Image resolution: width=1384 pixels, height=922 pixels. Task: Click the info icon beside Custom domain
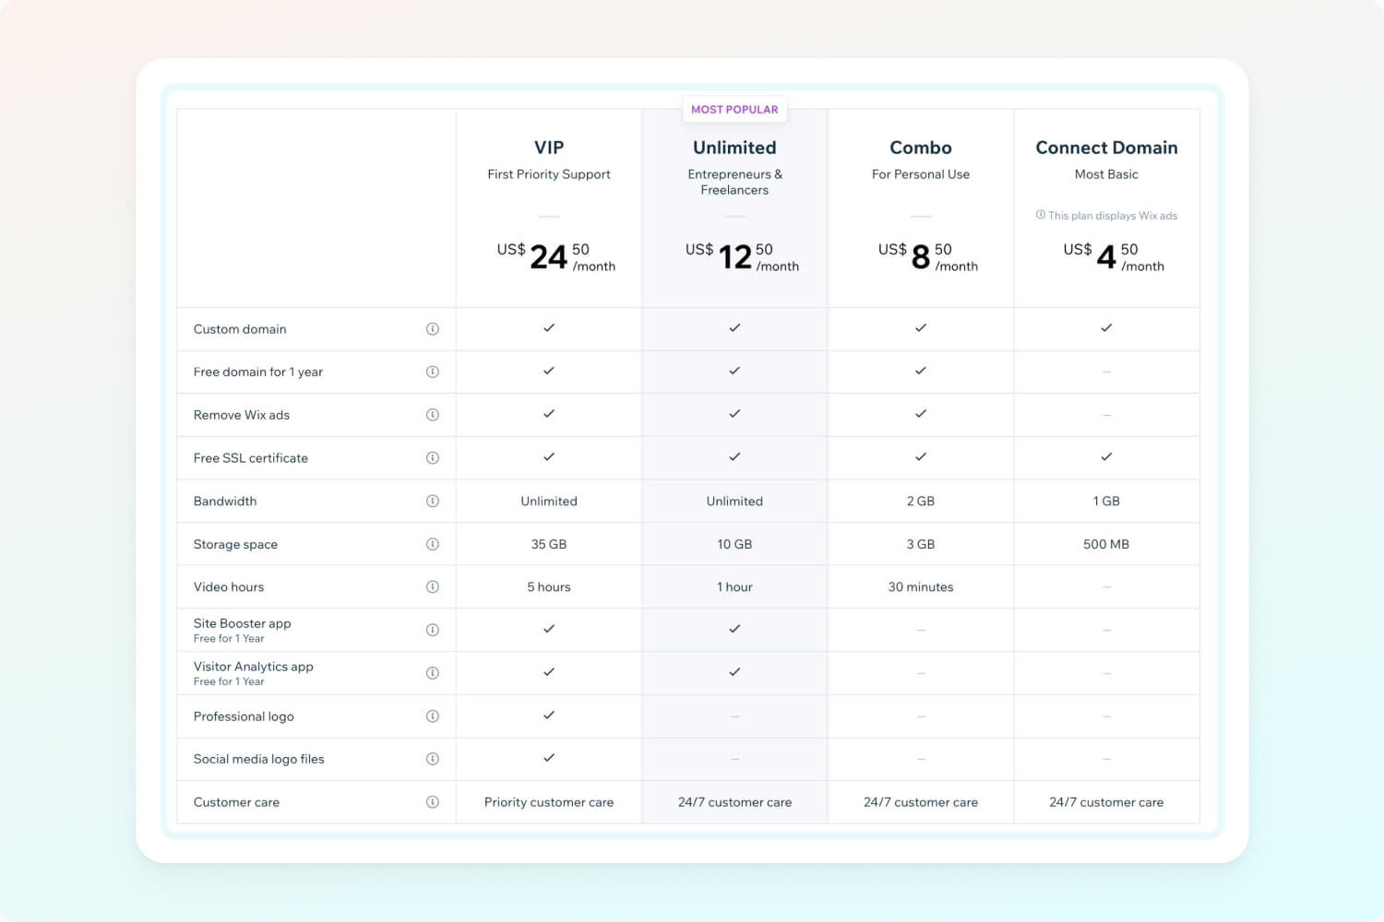432,329
